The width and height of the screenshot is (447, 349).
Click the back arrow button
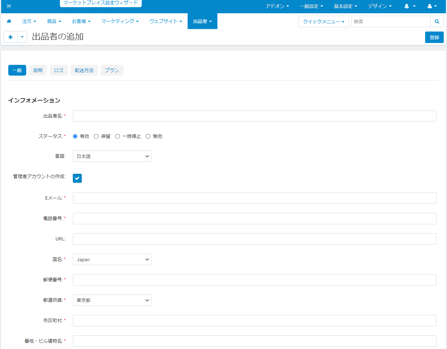point(11,37)
